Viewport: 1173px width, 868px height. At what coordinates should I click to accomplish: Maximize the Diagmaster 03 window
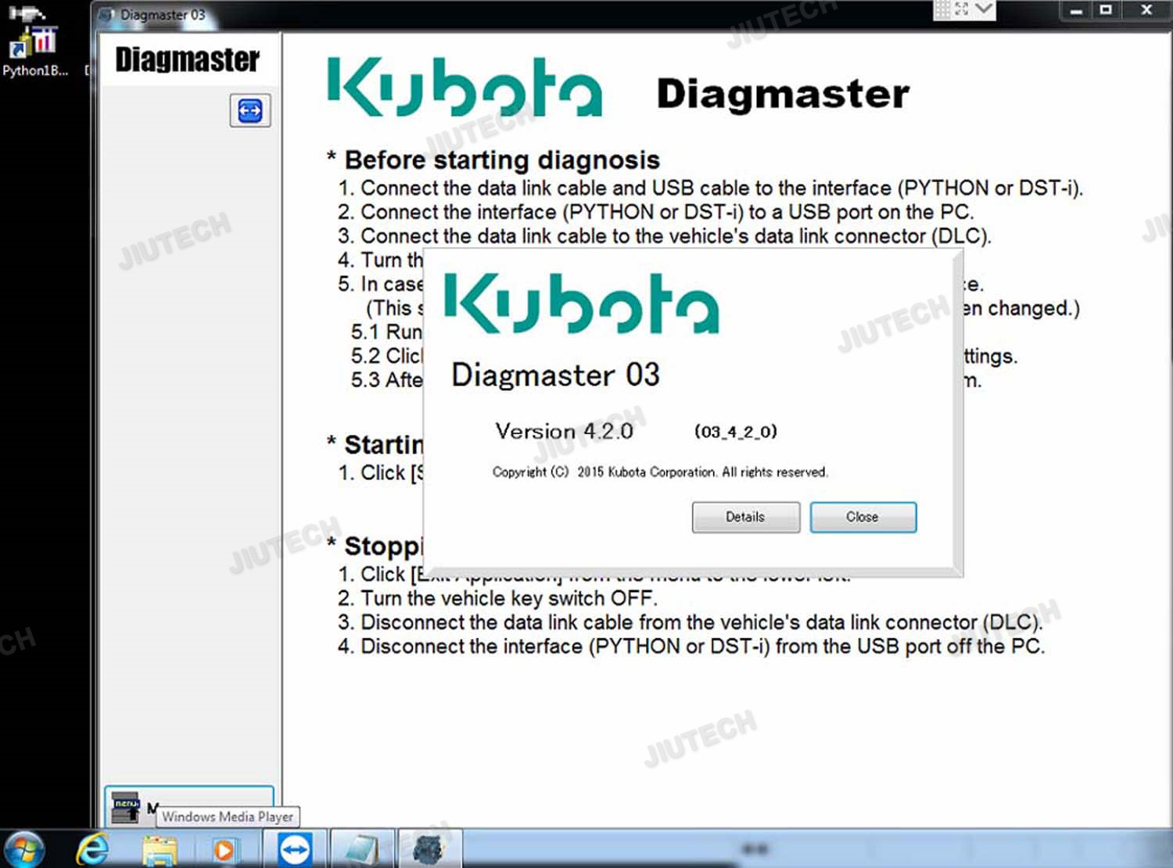point(1106,10)
